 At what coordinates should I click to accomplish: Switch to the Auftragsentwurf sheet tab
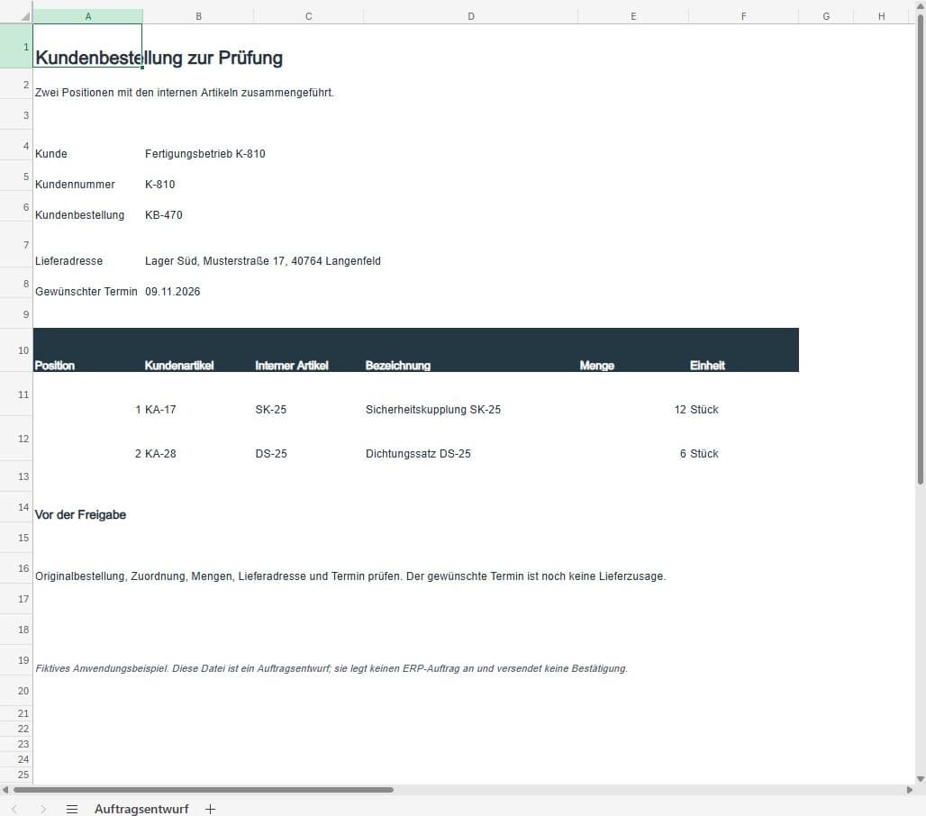click(141, 809)
